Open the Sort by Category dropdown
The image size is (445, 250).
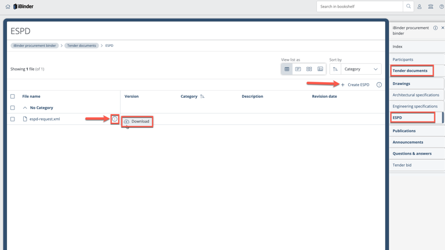point(360,69)
